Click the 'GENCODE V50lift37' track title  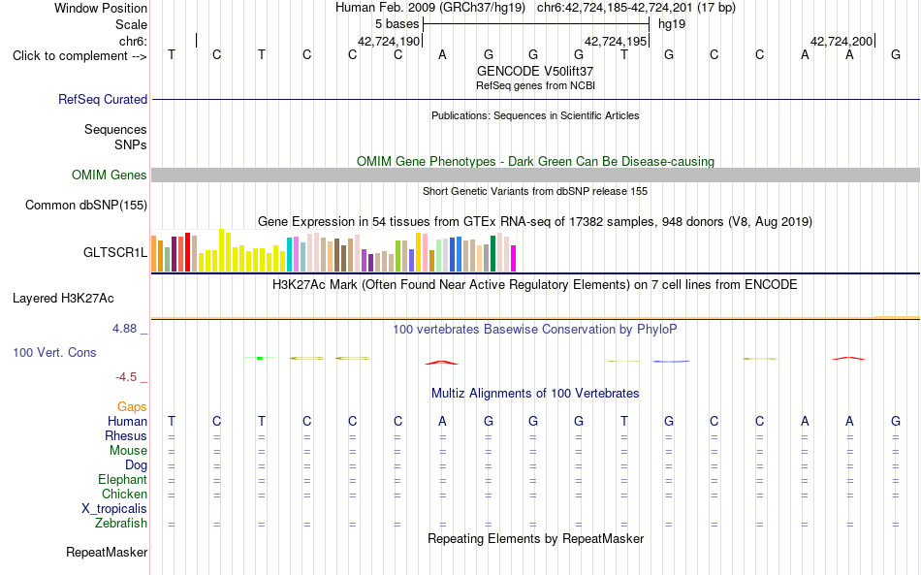coord(535,71)
